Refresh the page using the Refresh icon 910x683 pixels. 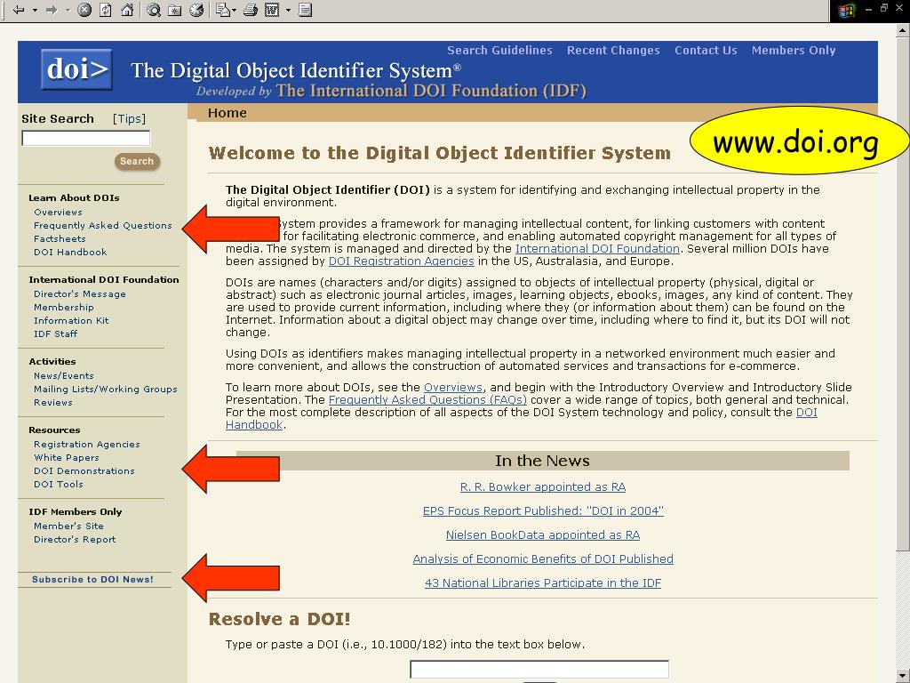point(106,10)
